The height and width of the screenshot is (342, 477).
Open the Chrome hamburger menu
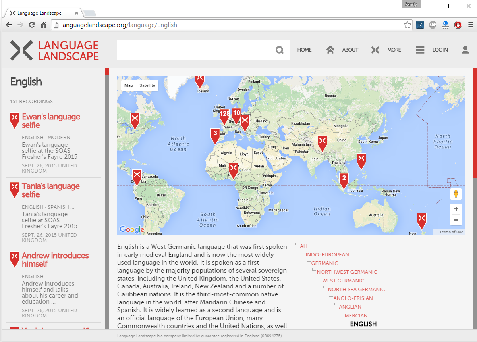471,25
